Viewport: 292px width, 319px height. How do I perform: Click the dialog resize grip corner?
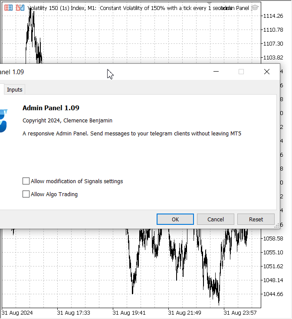pyautogui.click(x=277, y=226)
